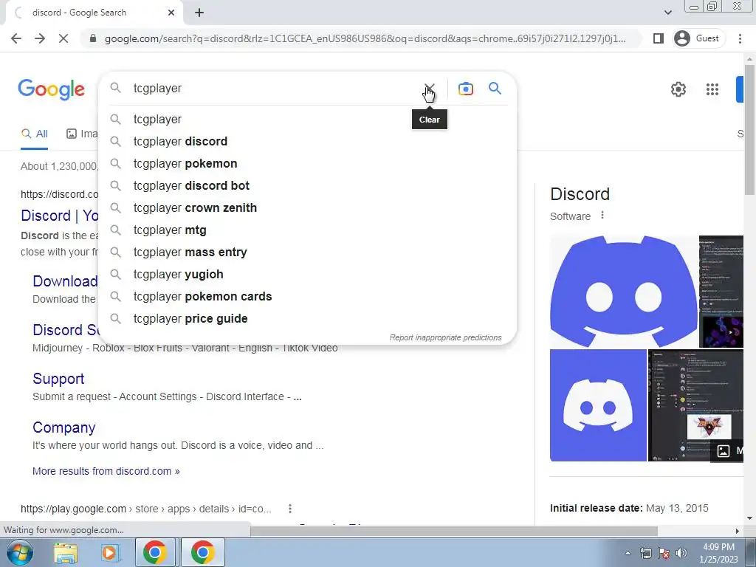
Task: Switch to second Chrome taskbar window
Action: [202, 552]
